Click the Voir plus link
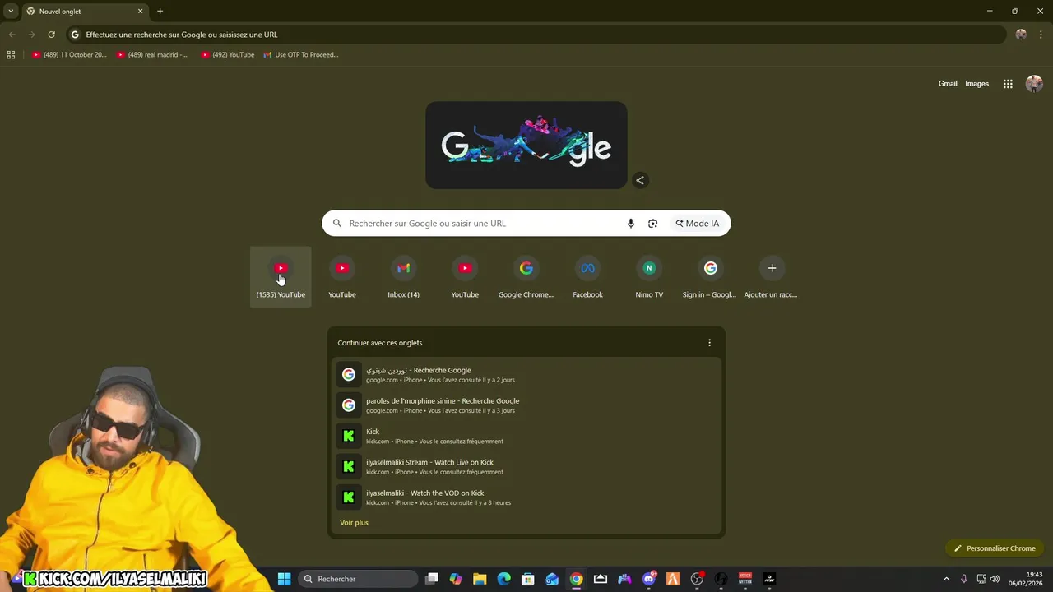The width and height of the screenshot is (1053, 592). [x=354, y=523]
